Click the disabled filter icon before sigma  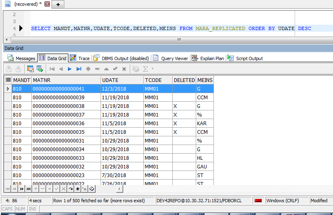[x=136, y=69]
